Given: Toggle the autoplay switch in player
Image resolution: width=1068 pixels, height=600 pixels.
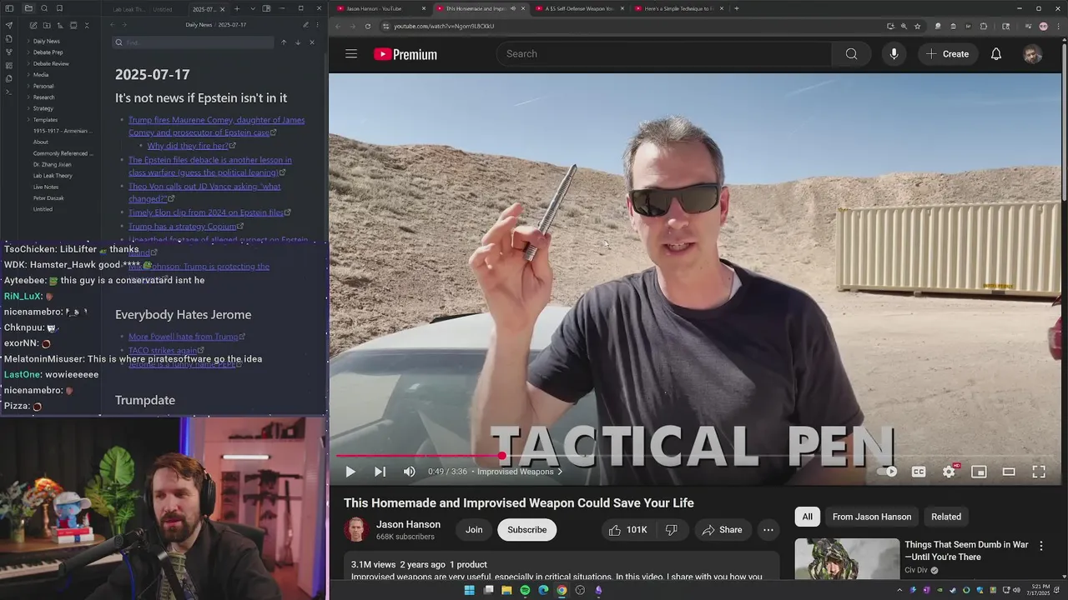Looking at the screenshot, I should point(888,472).
